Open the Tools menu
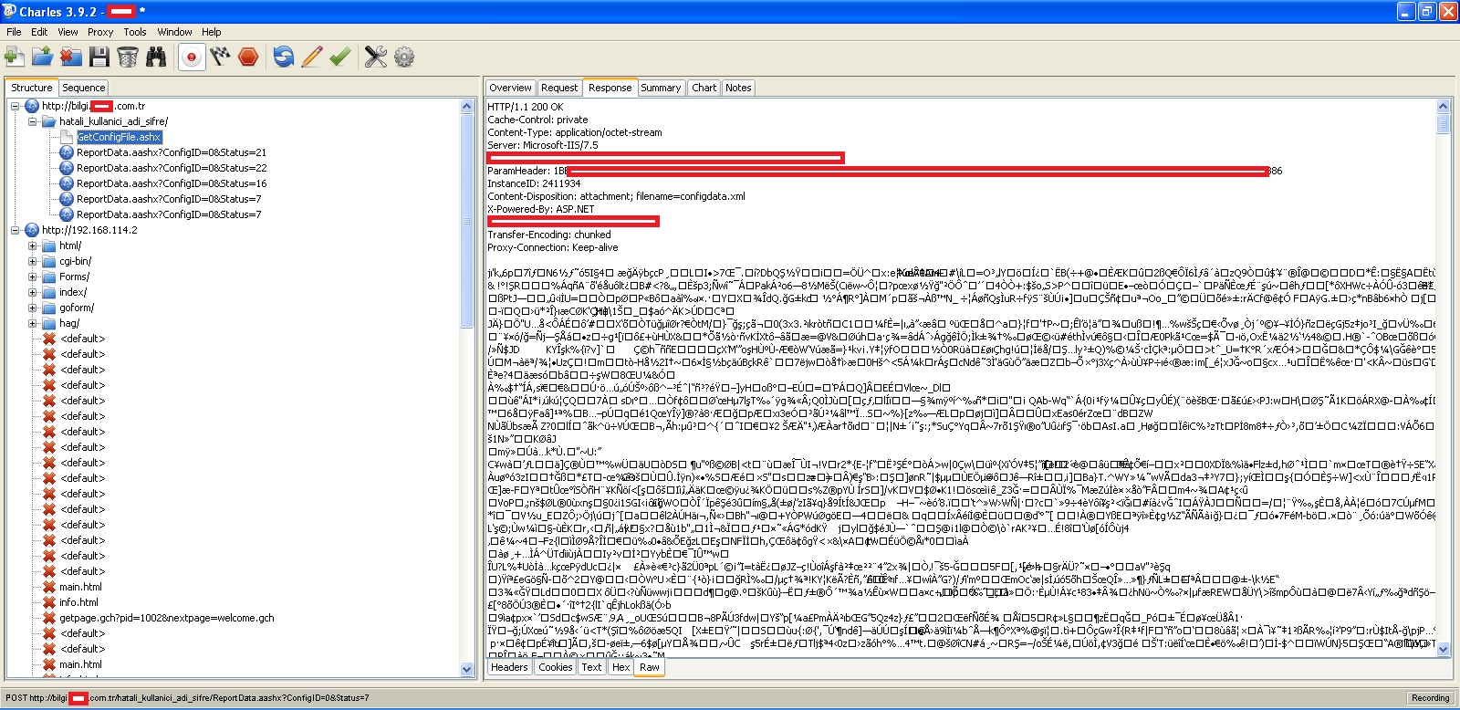The height and width of the screenshot is (710, 1460). point(135,32)
